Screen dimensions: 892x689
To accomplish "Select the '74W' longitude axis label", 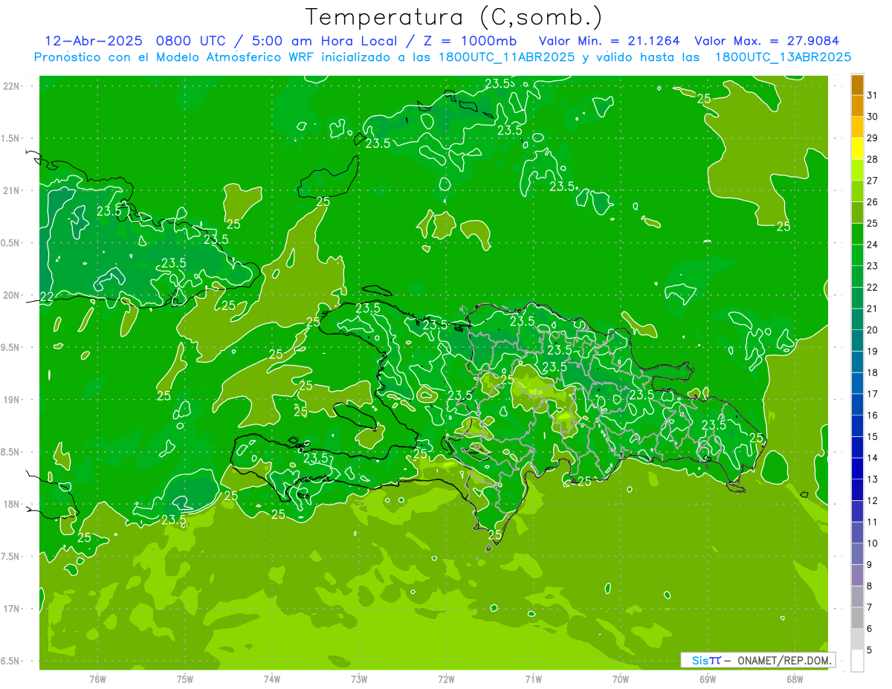I will coord(272,679).
